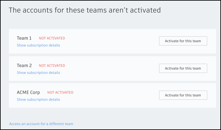Click the Team 1 name label
This screenshot has height=130, width=221.
[x=24, y=38]
